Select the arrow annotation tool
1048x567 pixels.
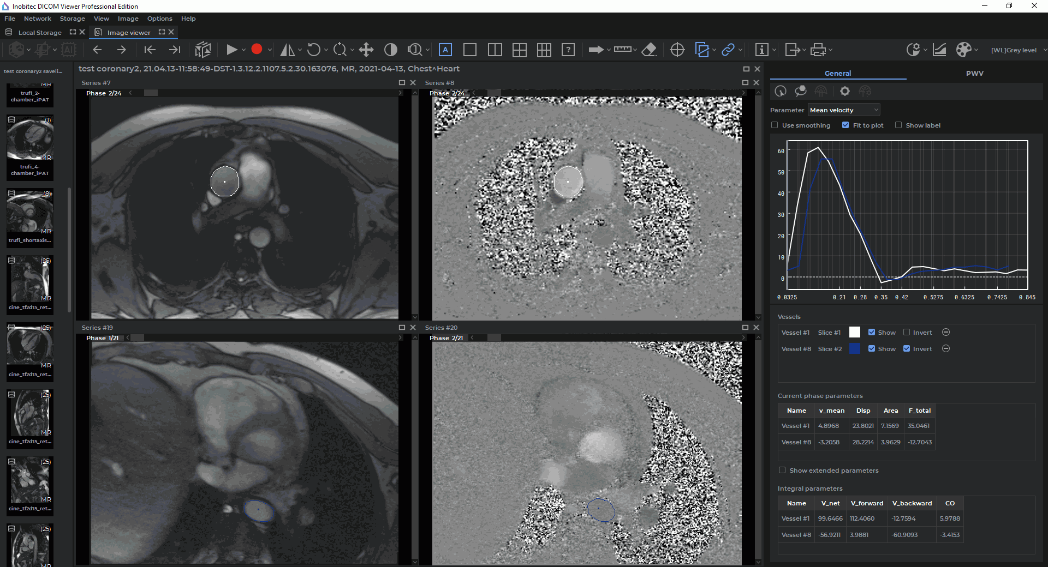click(x=596, y=50)
